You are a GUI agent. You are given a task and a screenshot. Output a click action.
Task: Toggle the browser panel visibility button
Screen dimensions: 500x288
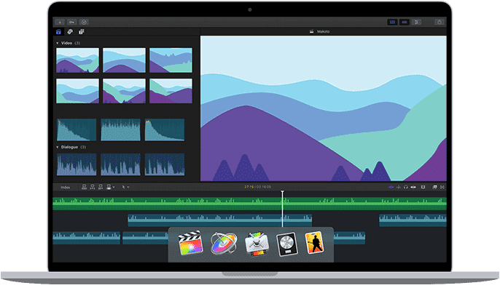point(392,22)
